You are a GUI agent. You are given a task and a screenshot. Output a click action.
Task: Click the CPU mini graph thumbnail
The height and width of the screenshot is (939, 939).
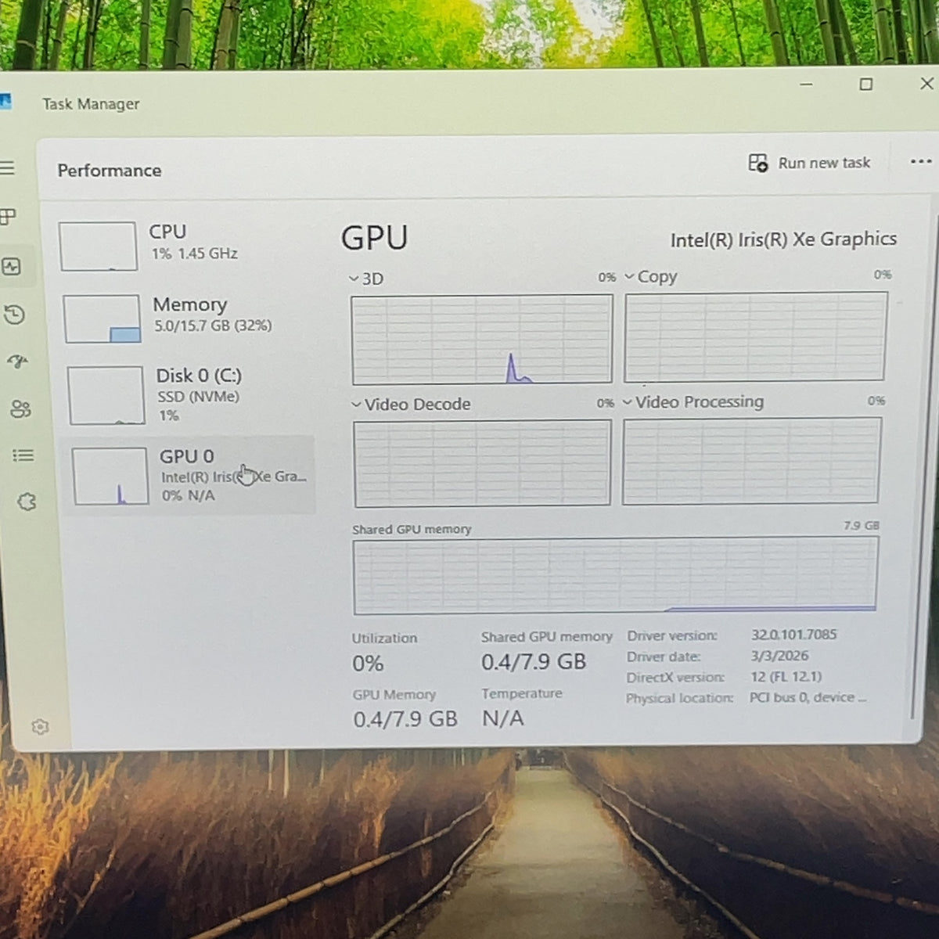(98, 246)
